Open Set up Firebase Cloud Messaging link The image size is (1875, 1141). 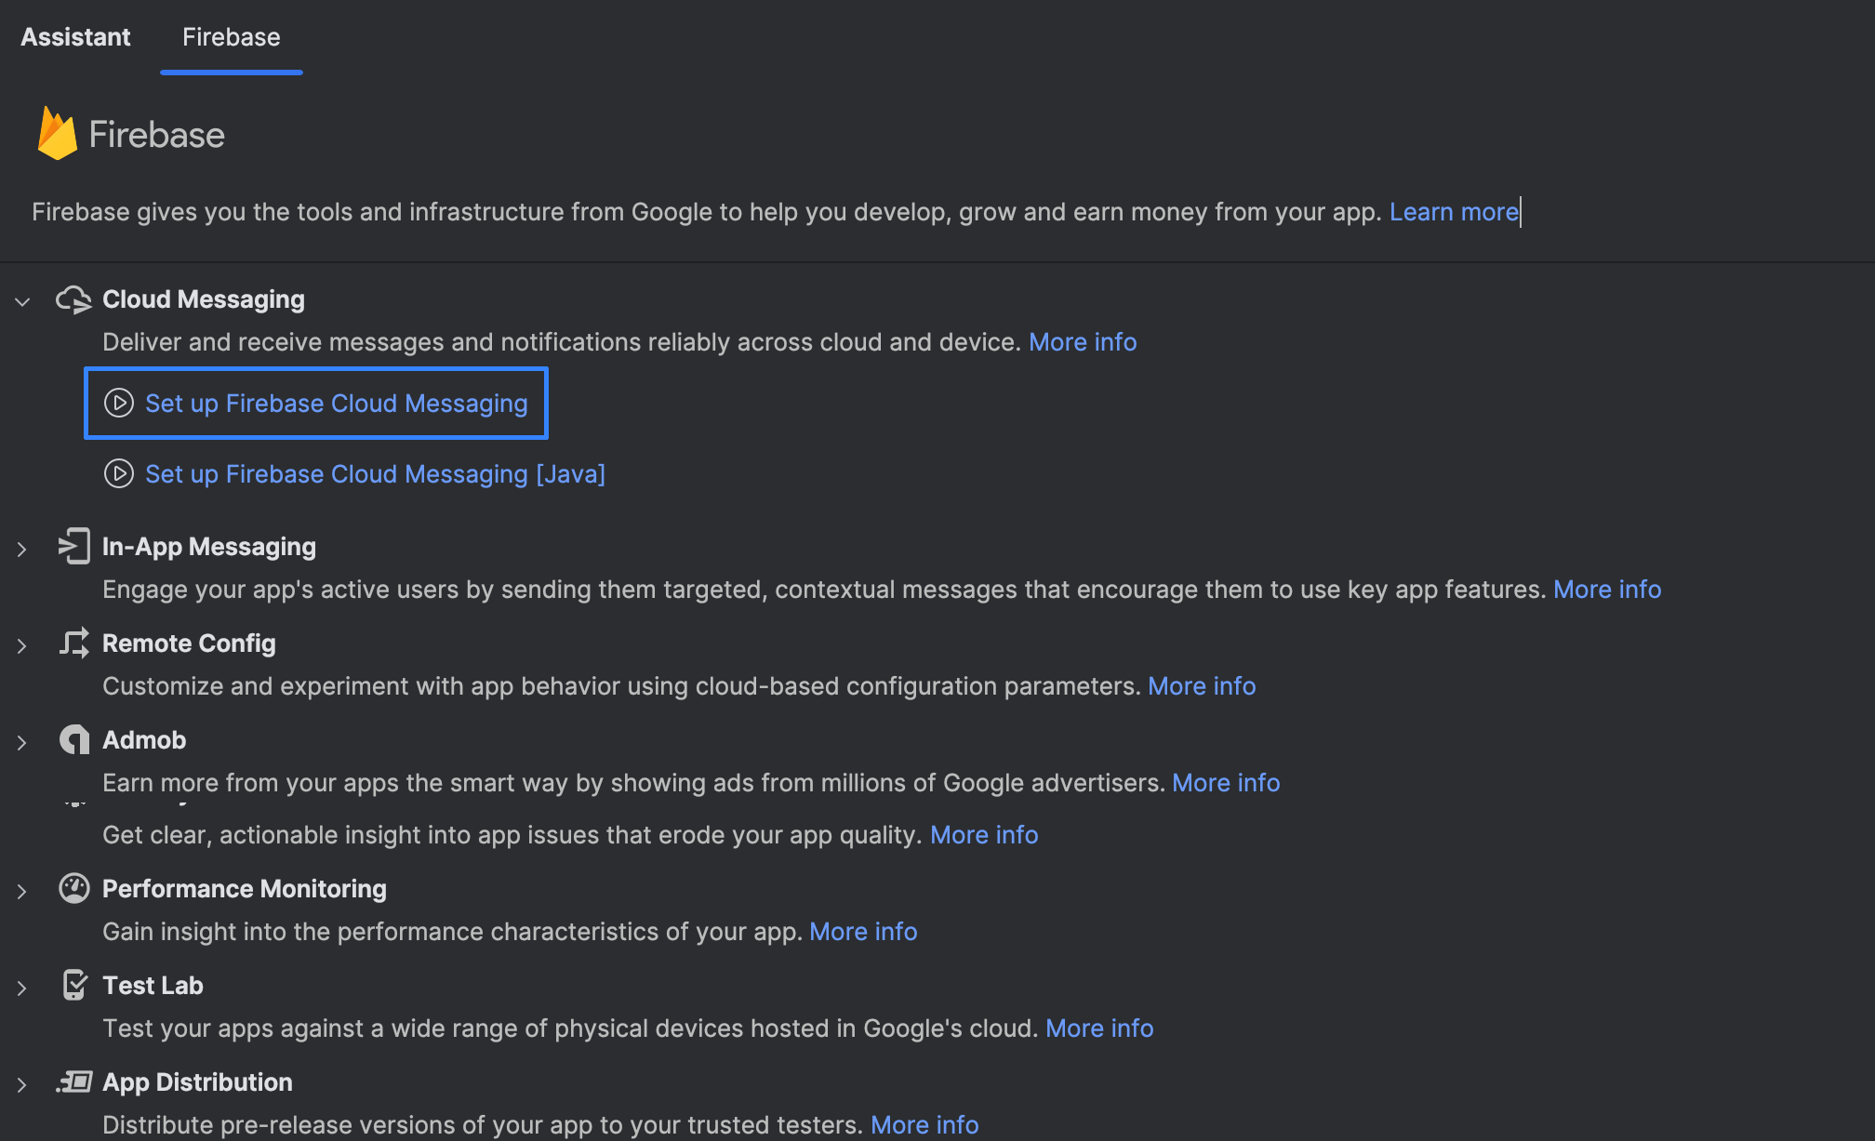click(336, 404)
